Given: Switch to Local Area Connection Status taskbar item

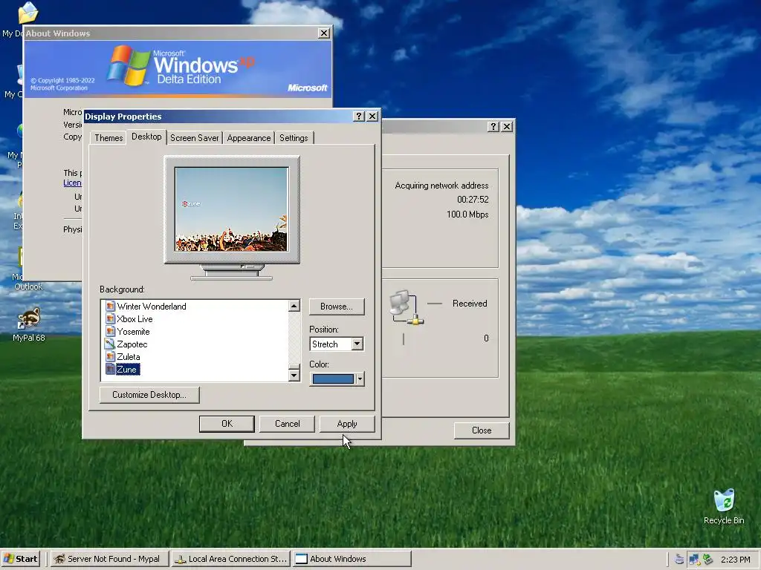Looking at the screenshot, I should point(231,559).
